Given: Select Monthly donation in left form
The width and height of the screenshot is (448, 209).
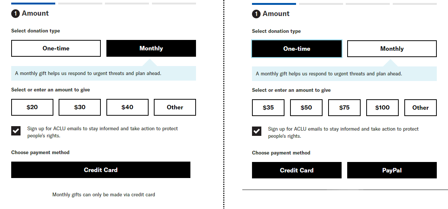Looking at the screenshot, I should click(151, 49).
